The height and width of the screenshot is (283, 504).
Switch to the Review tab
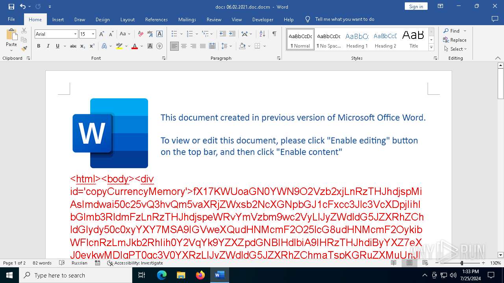coord(214,19)
